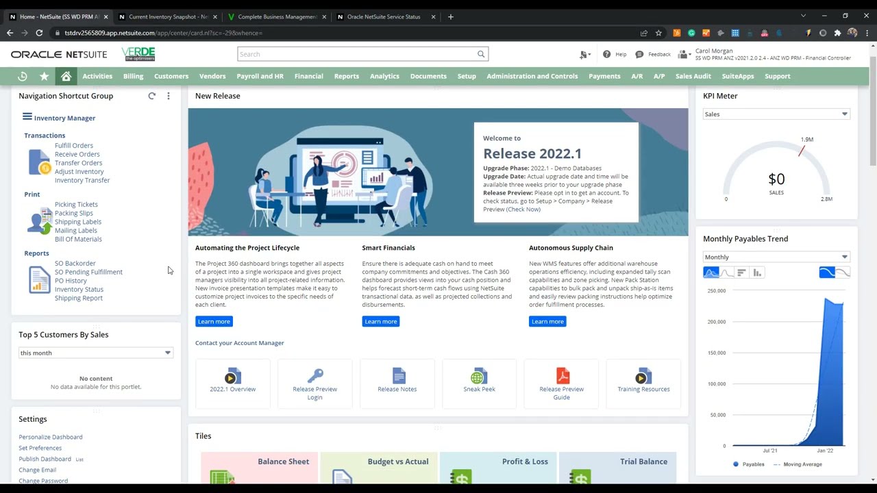Screen dimensions: 877x493
Task: Open Chrome's tab search chevron
Action: click(803, 16)
